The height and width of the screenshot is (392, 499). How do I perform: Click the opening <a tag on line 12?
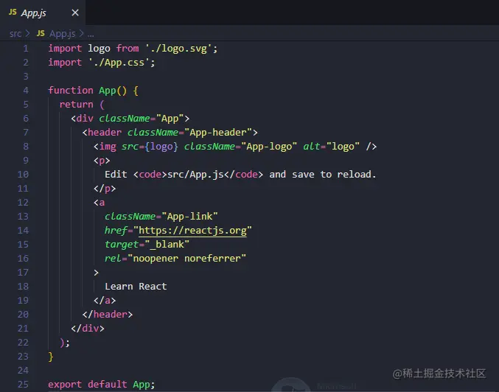(x=100, y=203)
